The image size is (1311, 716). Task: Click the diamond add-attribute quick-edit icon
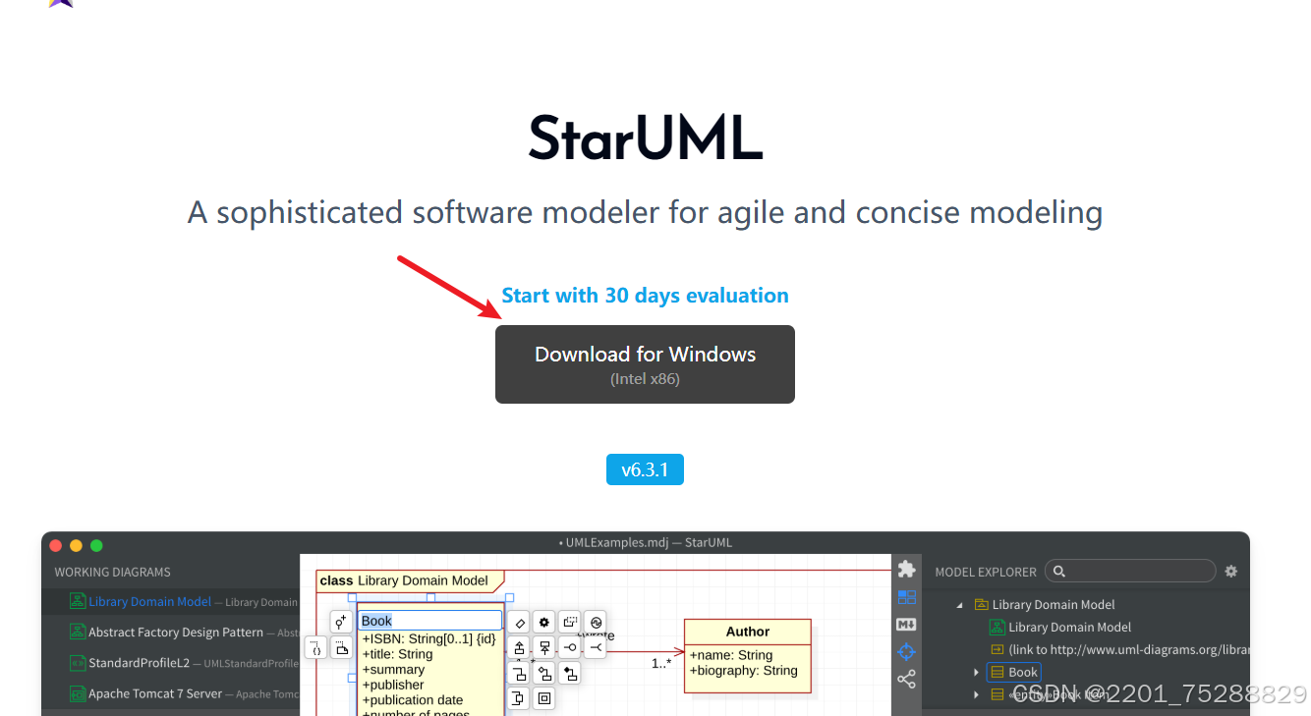coord(519,623)
